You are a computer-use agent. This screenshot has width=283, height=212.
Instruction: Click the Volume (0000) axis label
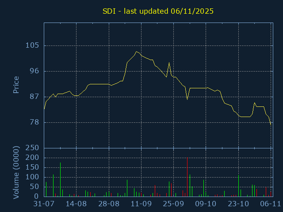pyautogui.click(x=16, y=172)
